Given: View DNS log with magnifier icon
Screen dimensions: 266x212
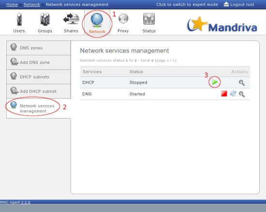Looking at the screenshot, I should coord(242,94).
